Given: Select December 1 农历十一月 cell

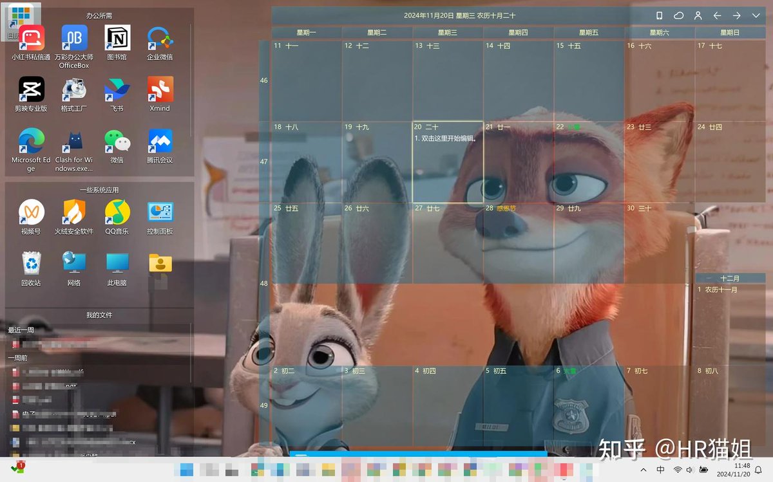Looking at the screenshot, I should (730, 324).
